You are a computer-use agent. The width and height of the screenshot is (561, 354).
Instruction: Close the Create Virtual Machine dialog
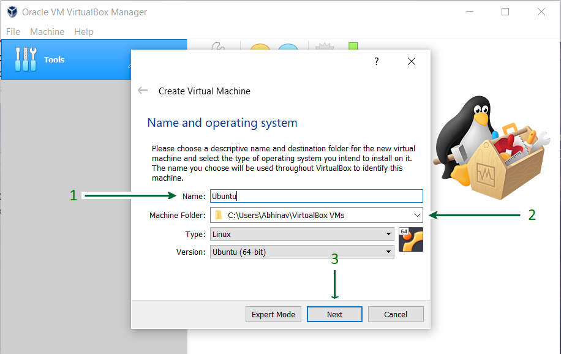tap(412, 61)
